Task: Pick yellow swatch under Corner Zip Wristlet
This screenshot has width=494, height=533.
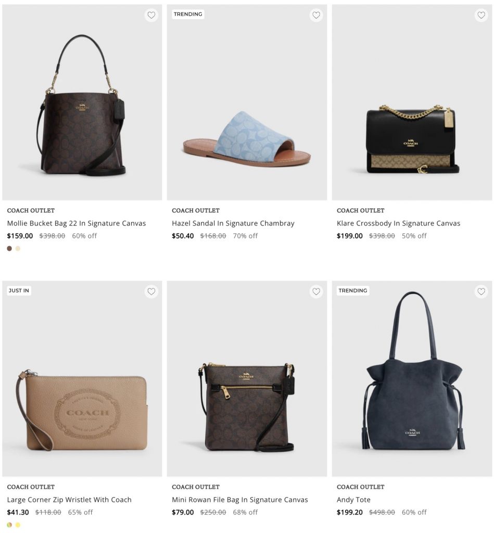Action: 18,525
